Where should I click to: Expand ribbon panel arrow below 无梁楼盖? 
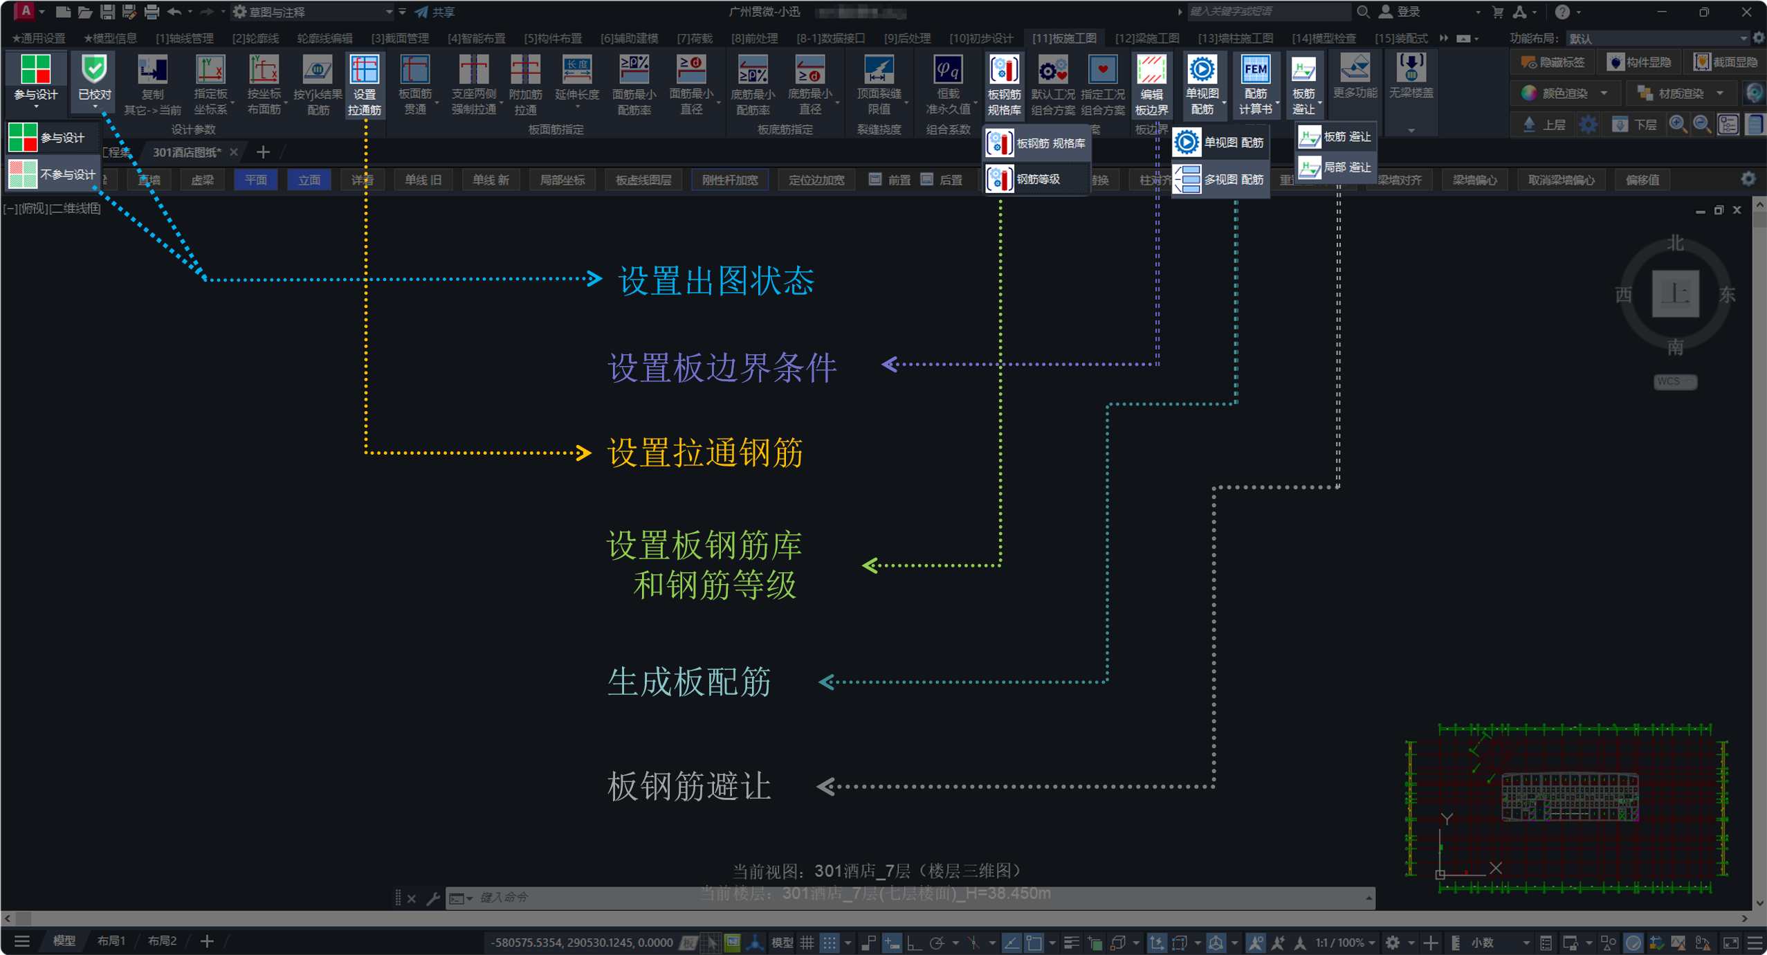(x=1411, y=130)
